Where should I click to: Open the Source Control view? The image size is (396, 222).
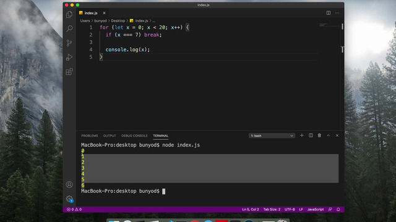tap(69, 43)
